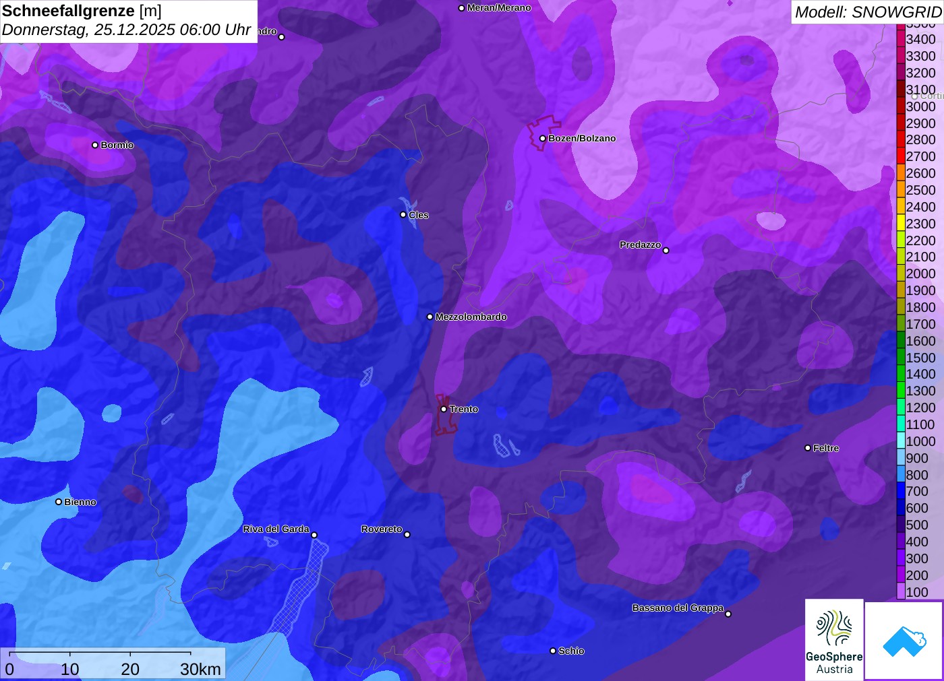This screenshot has height=681, width=944.
Task: Click the 800 m legend swatch
Action: (900, 475)
